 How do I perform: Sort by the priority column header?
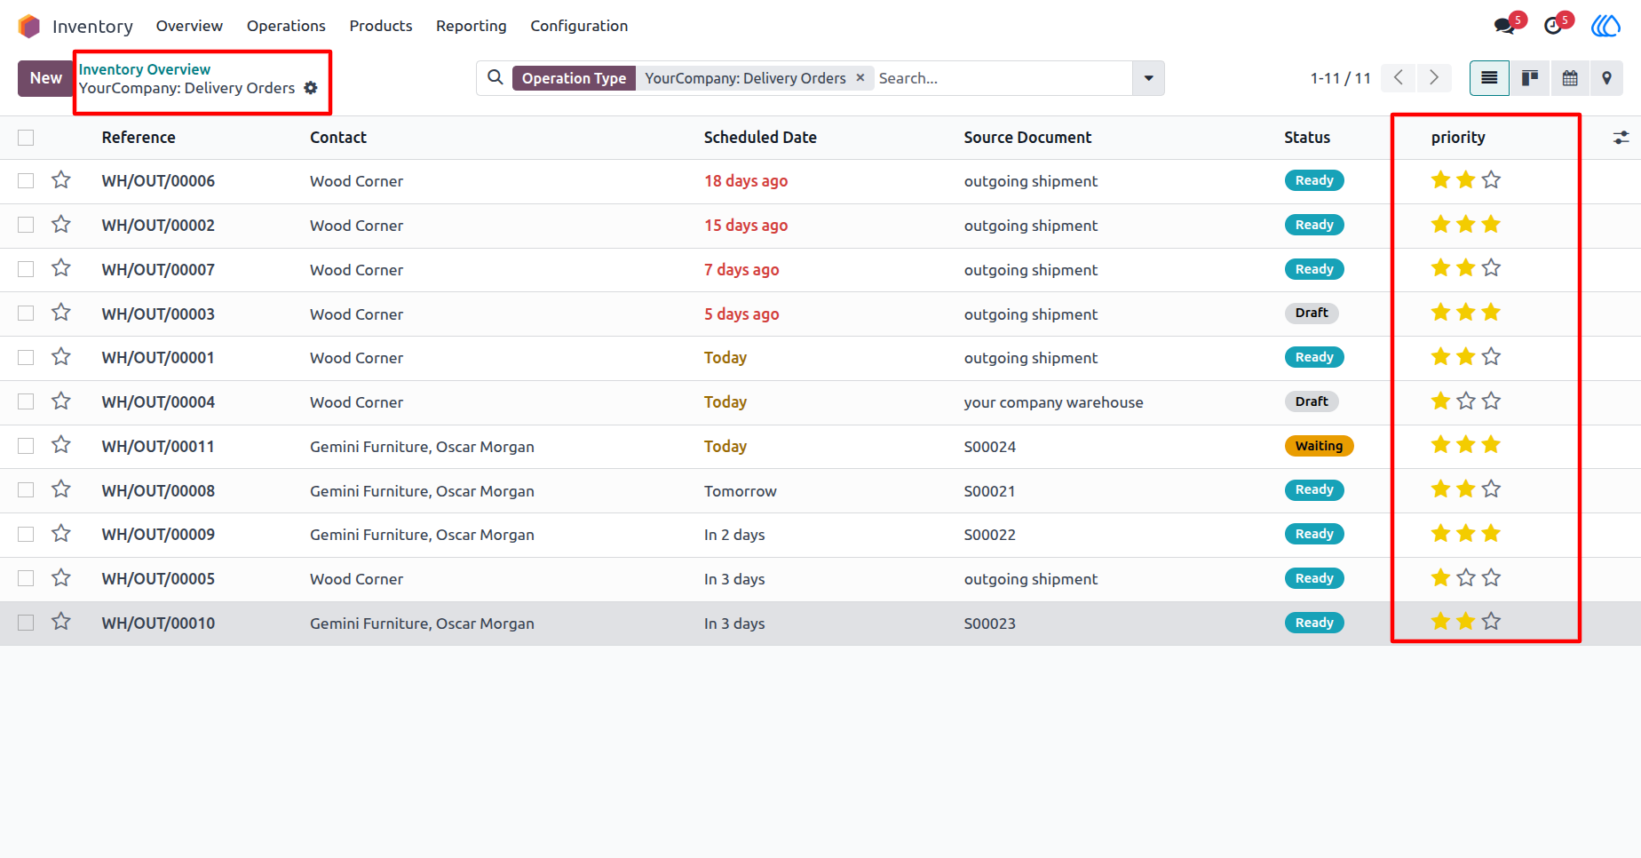coord(1458,138)
